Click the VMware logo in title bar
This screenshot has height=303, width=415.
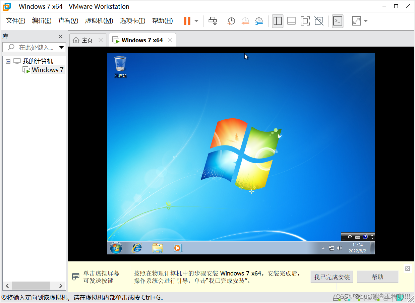click(x=7, y=6)
